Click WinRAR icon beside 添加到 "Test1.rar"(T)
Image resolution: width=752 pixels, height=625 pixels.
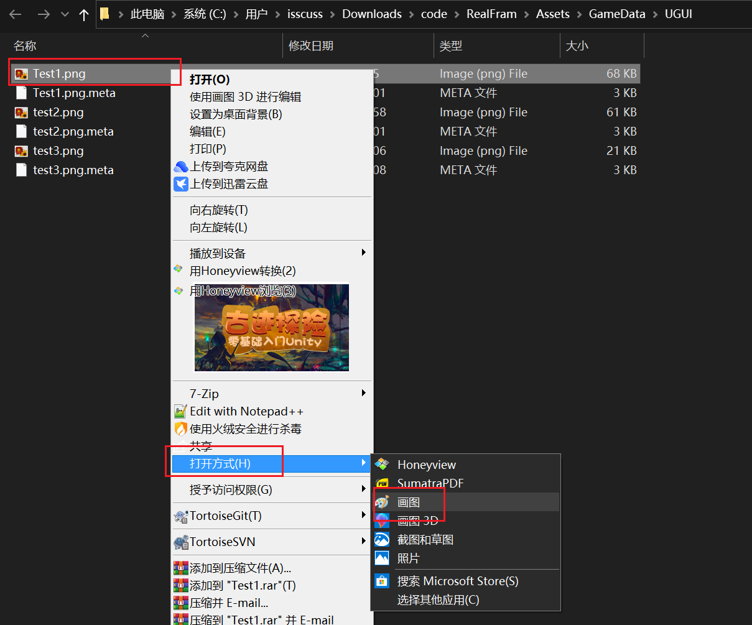(x=180, y=586)
